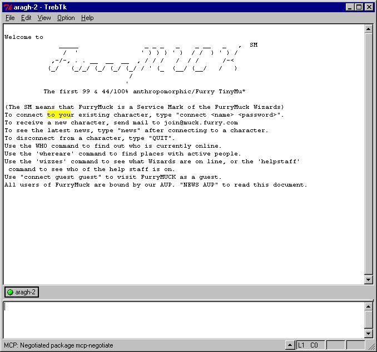Click the highlighted 'to you' text
377x352 pixels.
click(60, 115)
